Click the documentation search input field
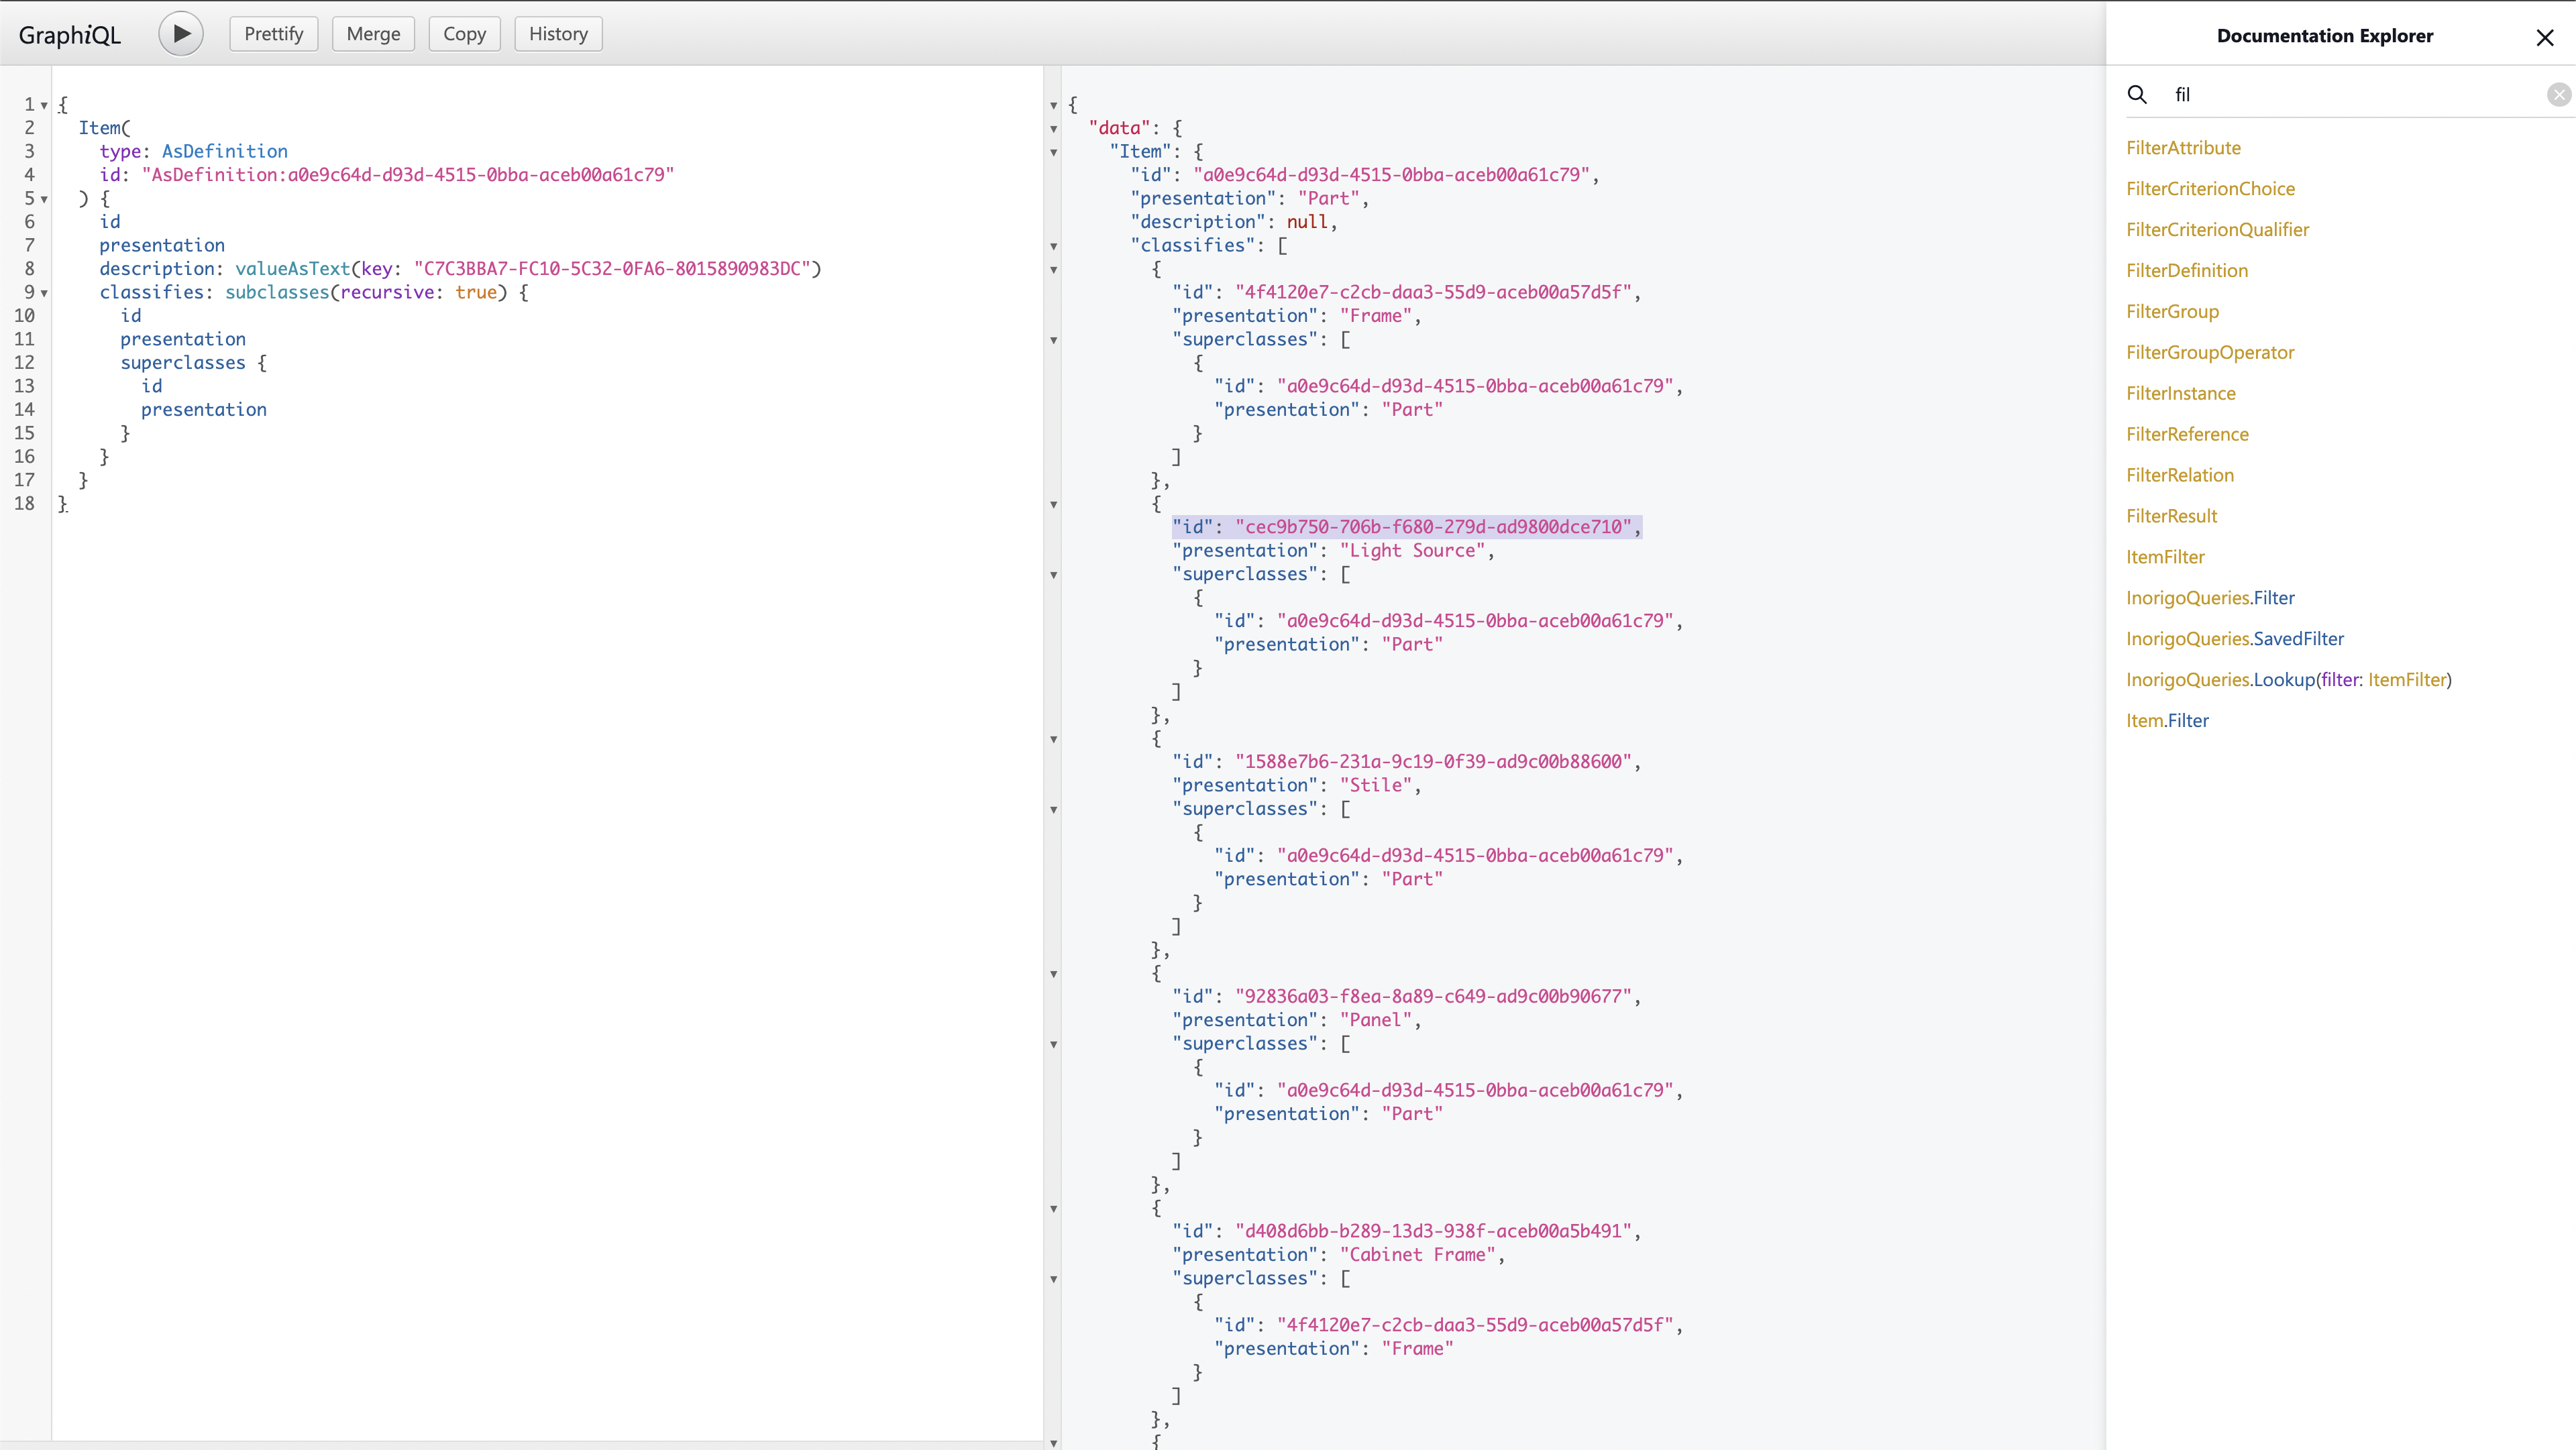 pos(2350,94)
